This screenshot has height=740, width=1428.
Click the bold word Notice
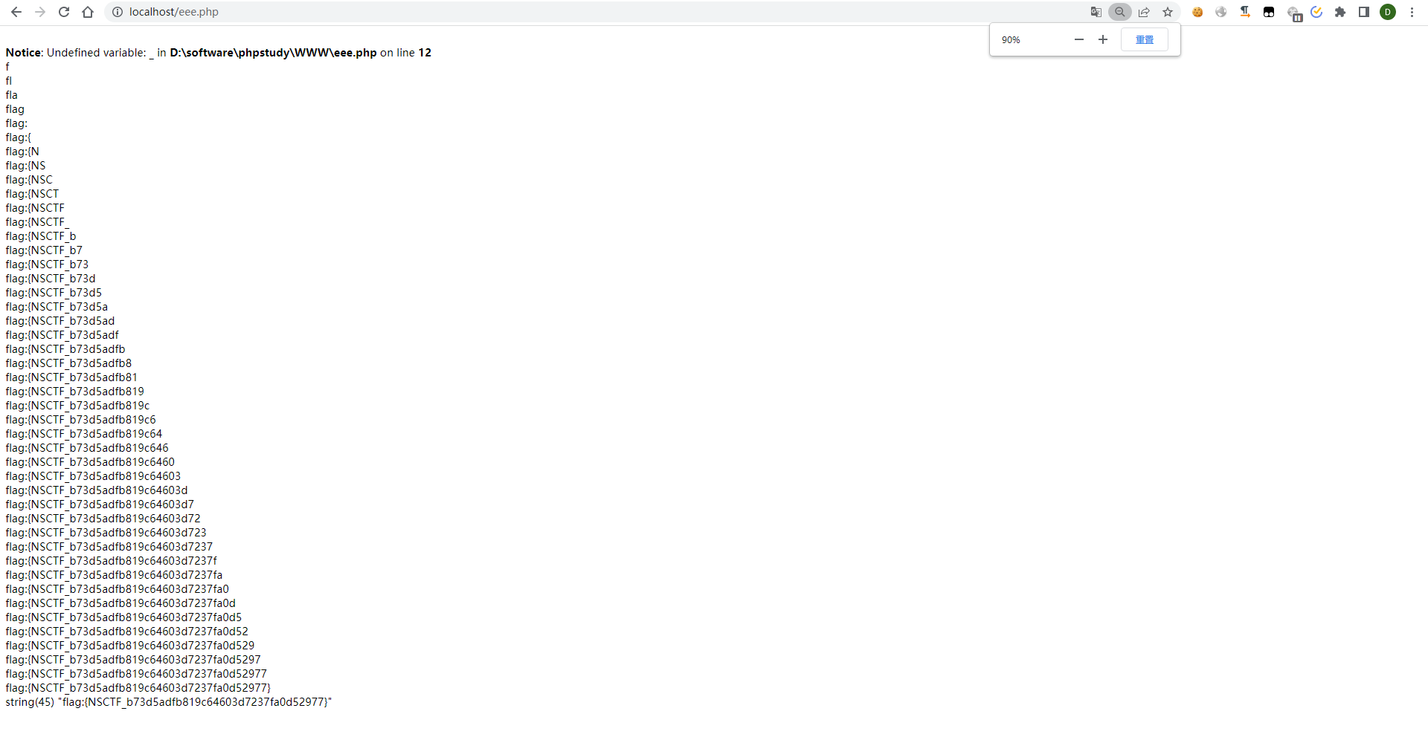tap(24, 53)
